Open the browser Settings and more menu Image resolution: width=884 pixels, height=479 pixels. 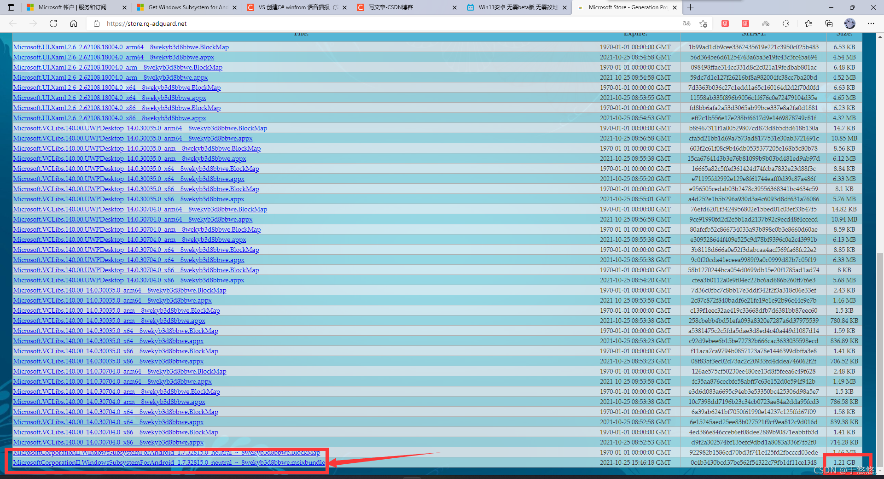pos(871,23)
